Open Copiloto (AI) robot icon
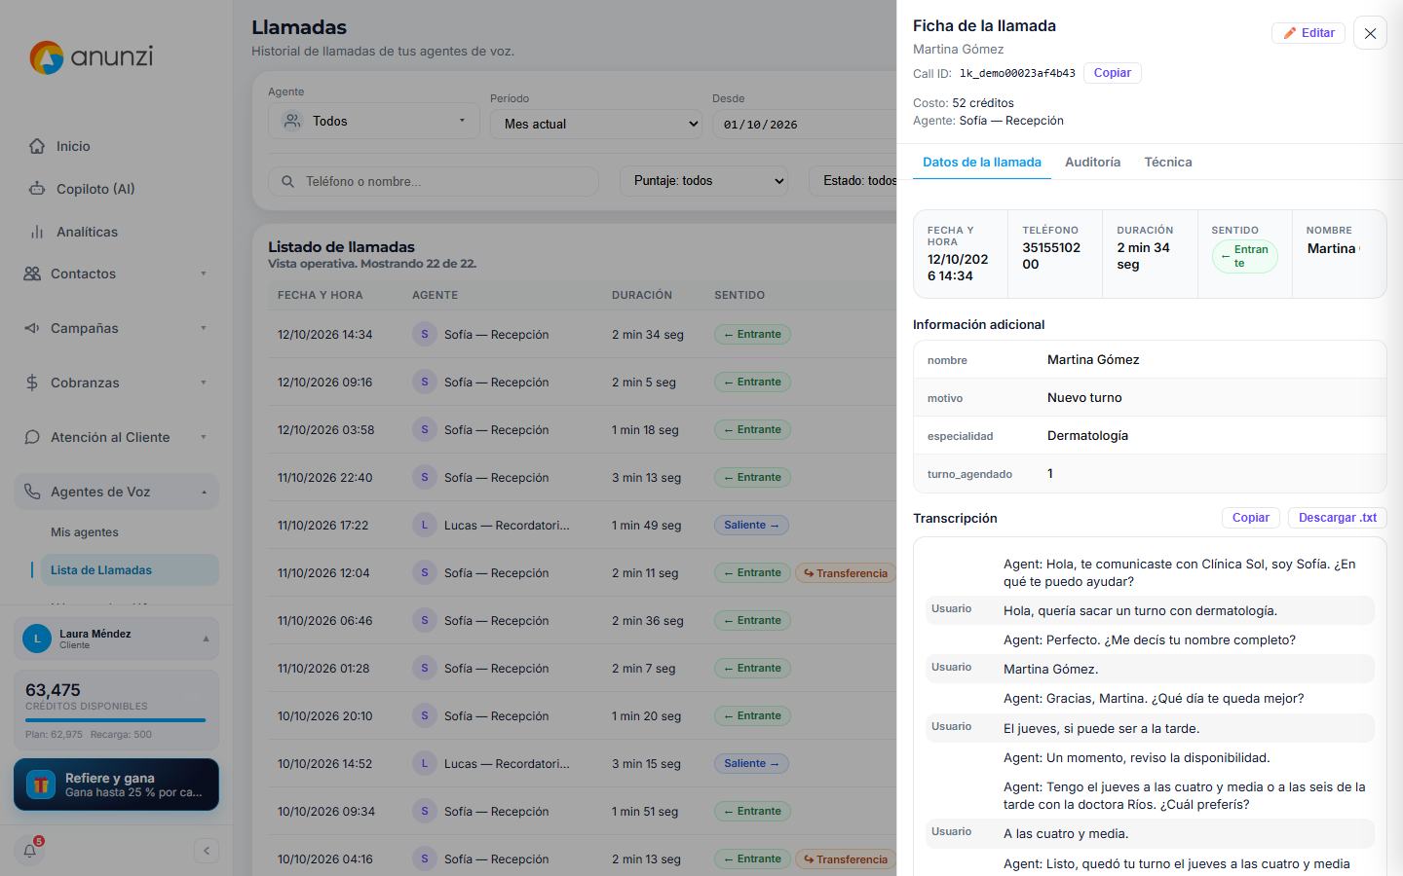This screenshot has height=876, width=1403. 37,189
